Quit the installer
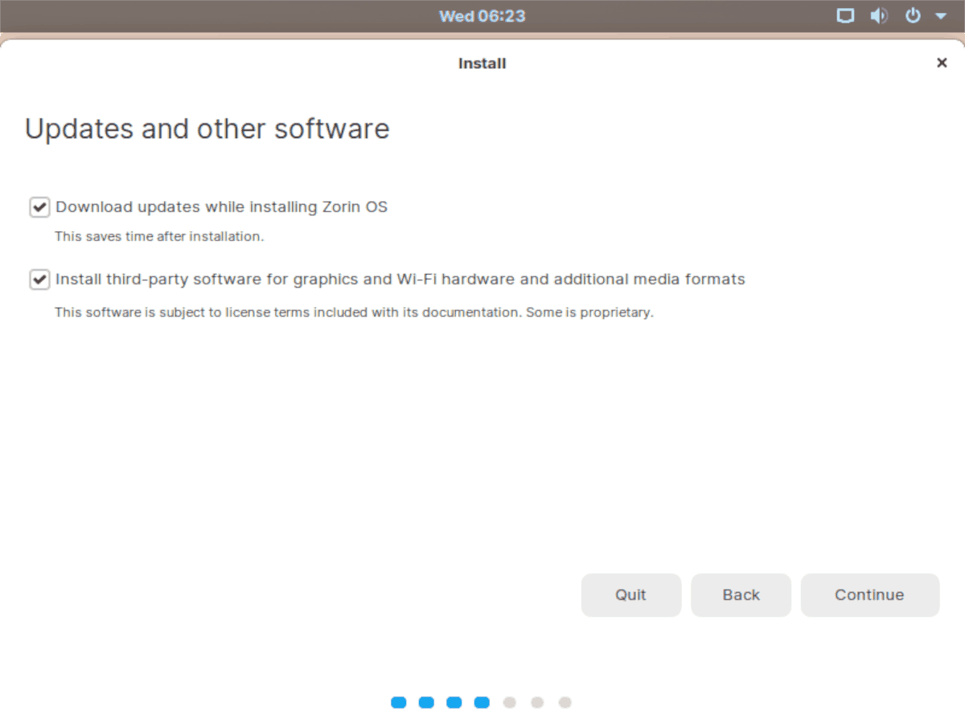The width and height of the screenshot is (965, 723). [631, 595]
